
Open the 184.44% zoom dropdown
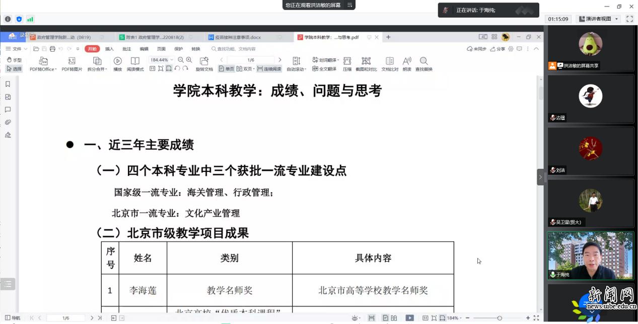point(162,60)
